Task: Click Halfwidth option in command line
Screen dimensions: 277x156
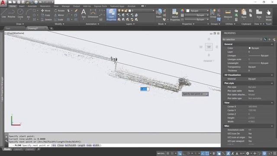Action: point(71,145)
